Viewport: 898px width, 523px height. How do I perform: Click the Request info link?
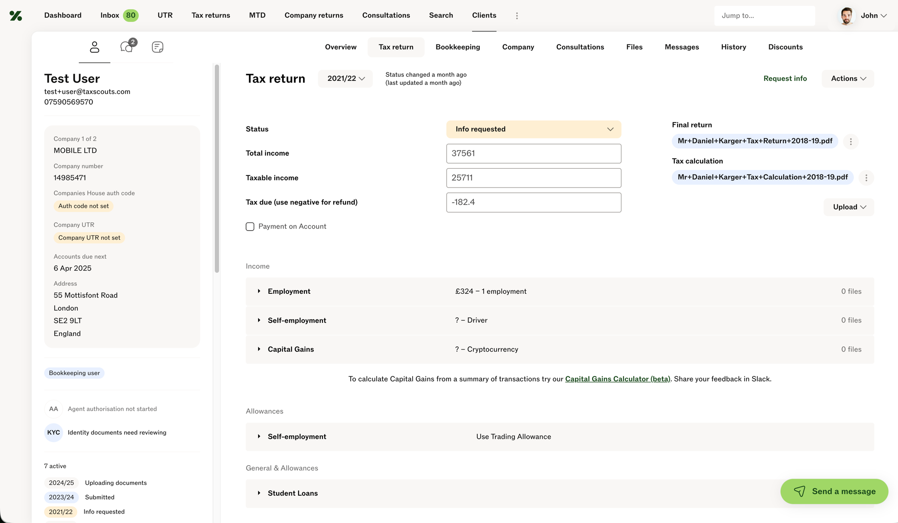coord(785,78)
